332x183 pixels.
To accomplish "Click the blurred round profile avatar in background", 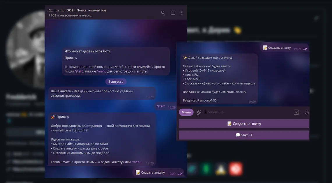I will (x=25, y=50).
